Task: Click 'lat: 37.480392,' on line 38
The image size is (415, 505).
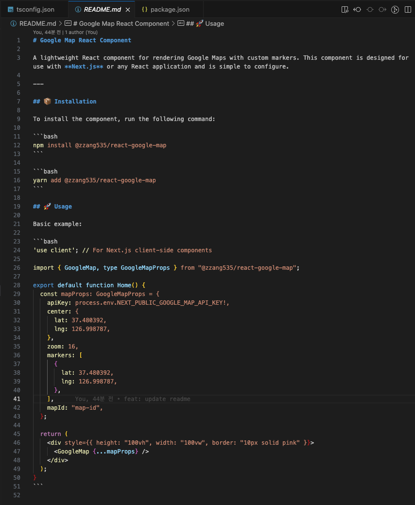Action: coord(87,373)
